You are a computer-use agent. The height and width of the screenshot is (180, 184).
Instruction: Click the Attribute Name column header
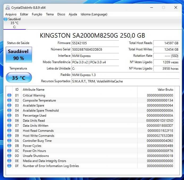[79, 90]
